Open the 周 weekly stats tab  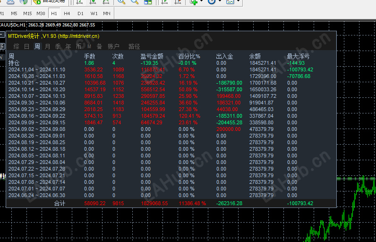37,46
